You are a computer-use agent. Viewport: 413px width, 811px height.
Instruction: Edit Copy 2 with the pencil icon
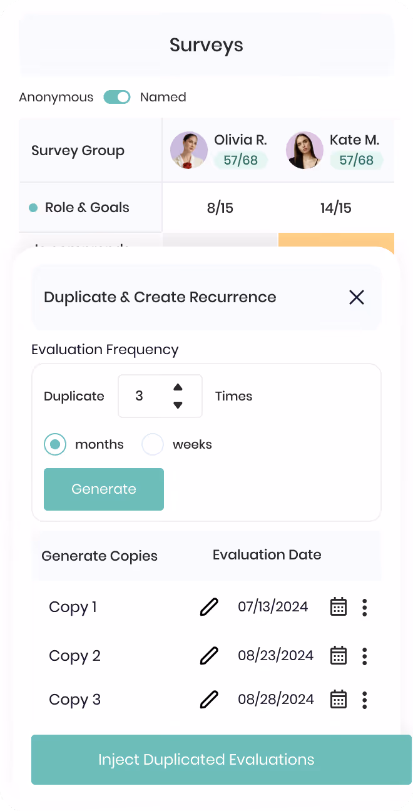209,656
